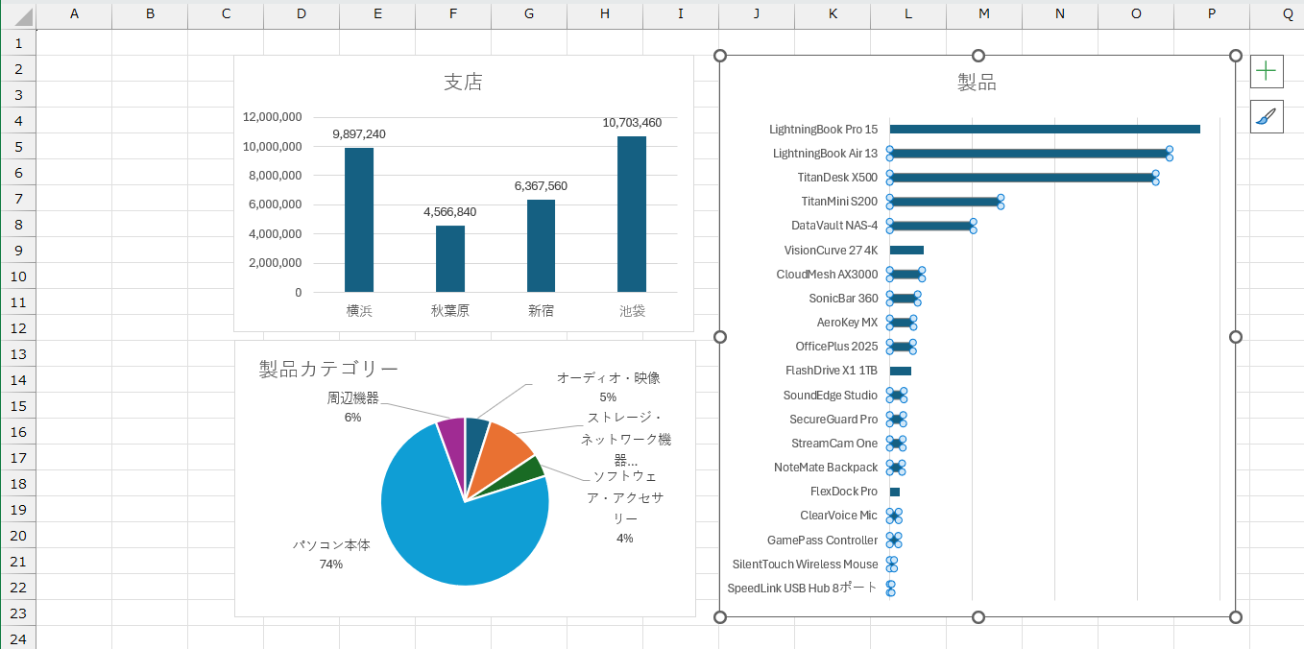Image resolution: width=1304 pixels, height=649 pixels.
Task: Click the GamePass Controller axis label
Action: tap(823, 541)
